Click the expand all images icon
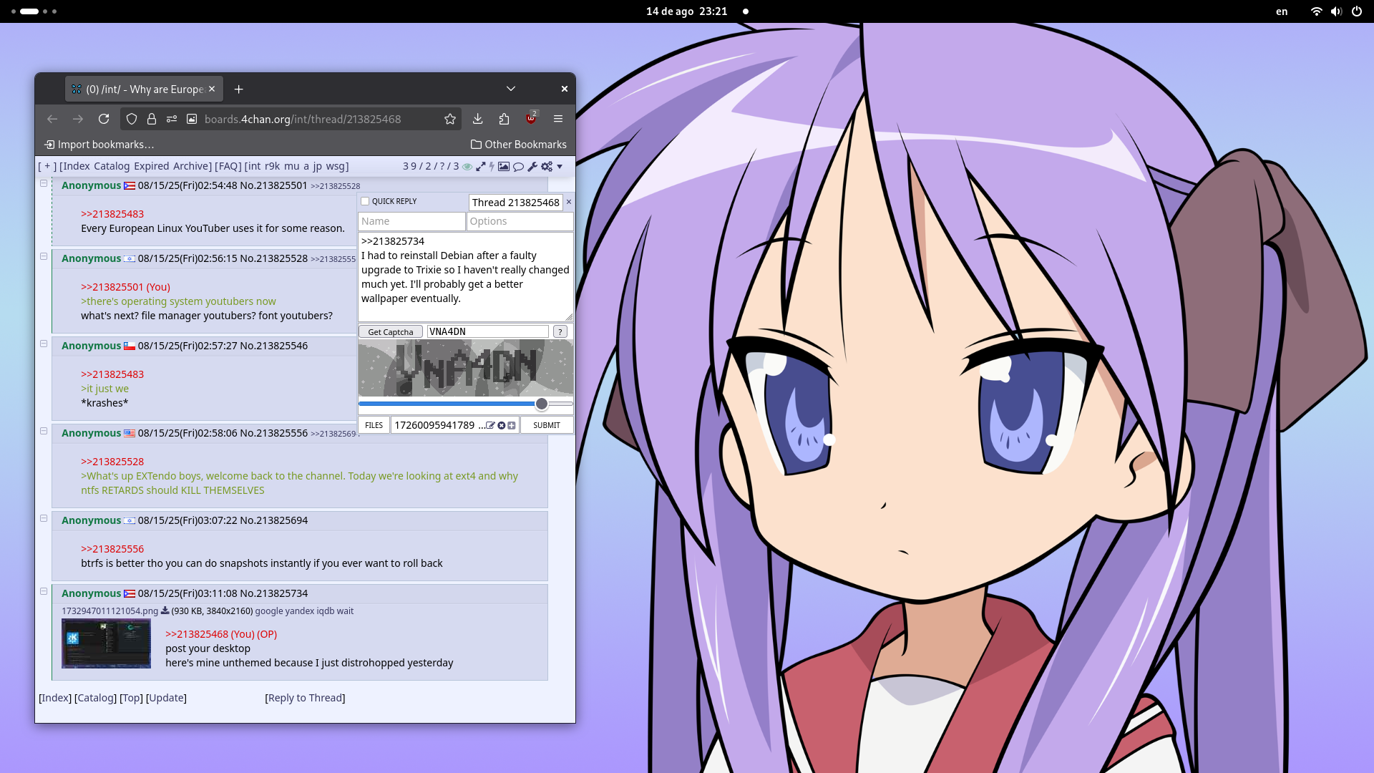The width and height of the screenshot is (1374, 773). point(481,167)
